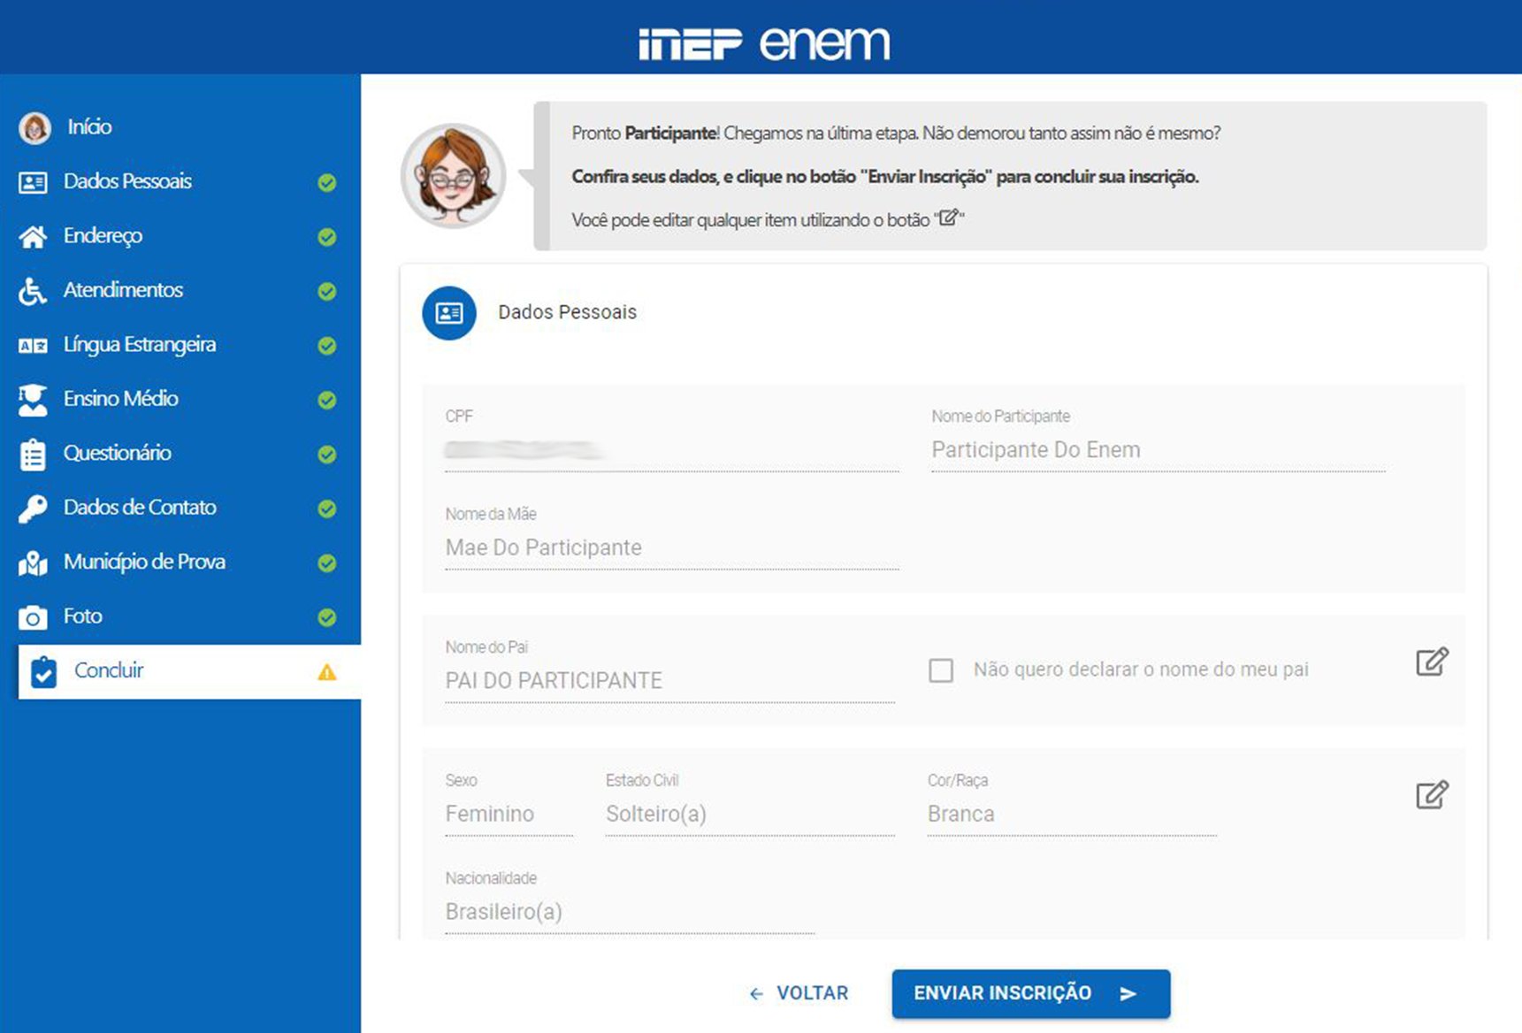Click the edit icon shown in the hint message

949,218
